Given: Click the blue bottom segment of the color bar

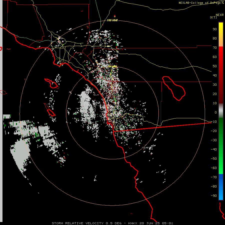Looking at the screenshot, I should point(221,187).
